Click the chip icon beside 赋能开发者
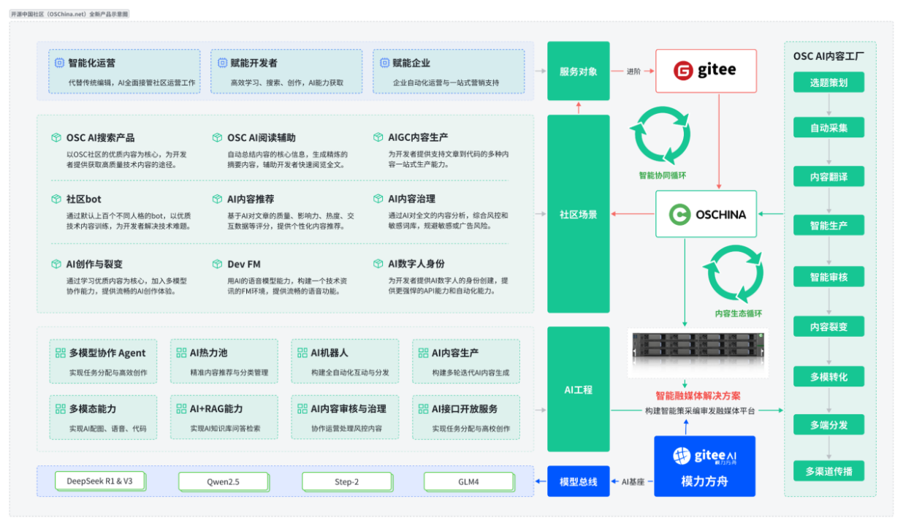This screenshot has width=903, height=526. pos(222,63)
